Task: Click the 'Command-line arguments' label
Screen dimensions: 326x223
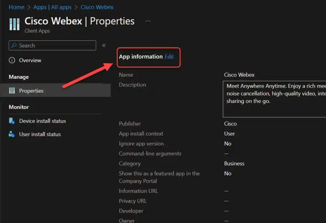Action: (150, 153)
